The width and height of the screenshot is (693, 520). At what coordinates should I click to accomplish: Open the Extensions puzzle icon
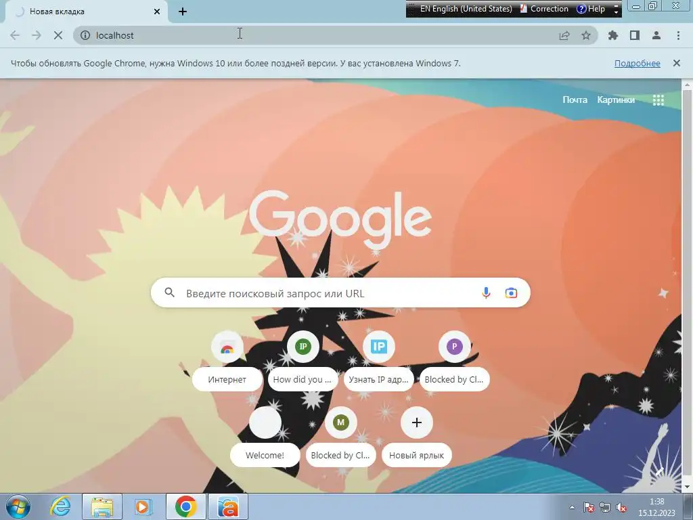(x=613, y=35)
